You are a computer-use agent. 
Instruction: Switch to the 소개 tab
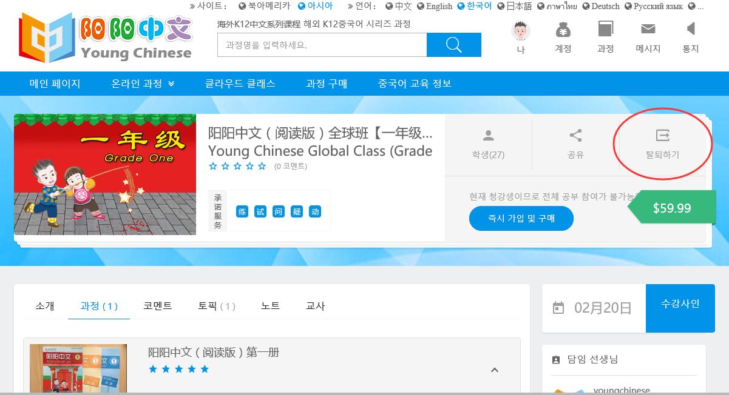(45, 306)
